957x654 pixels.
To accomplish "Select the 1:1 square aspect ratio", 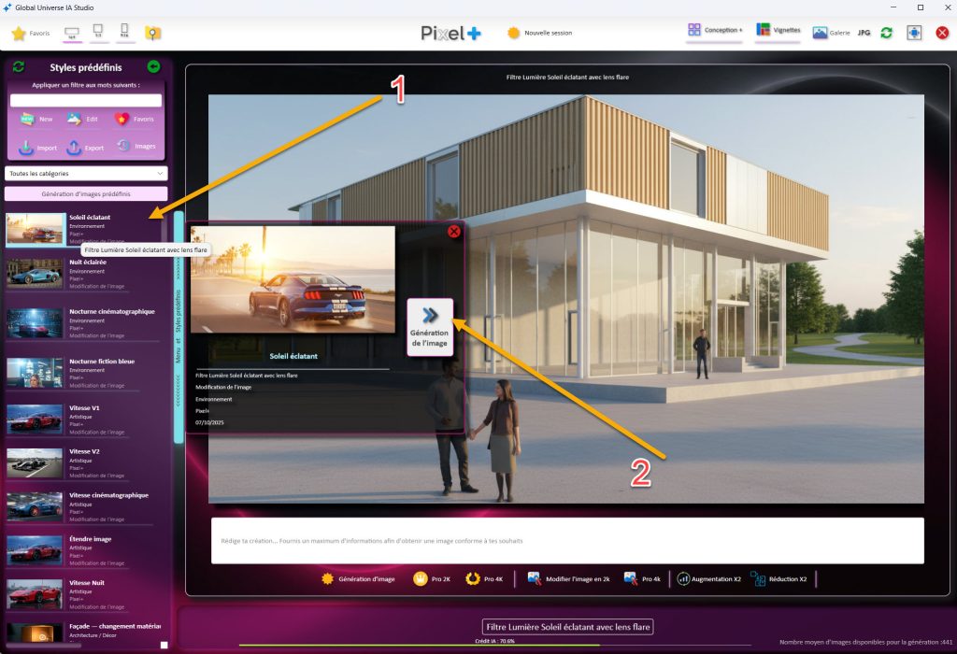I will pyautogui.click(x=98, y=33).
